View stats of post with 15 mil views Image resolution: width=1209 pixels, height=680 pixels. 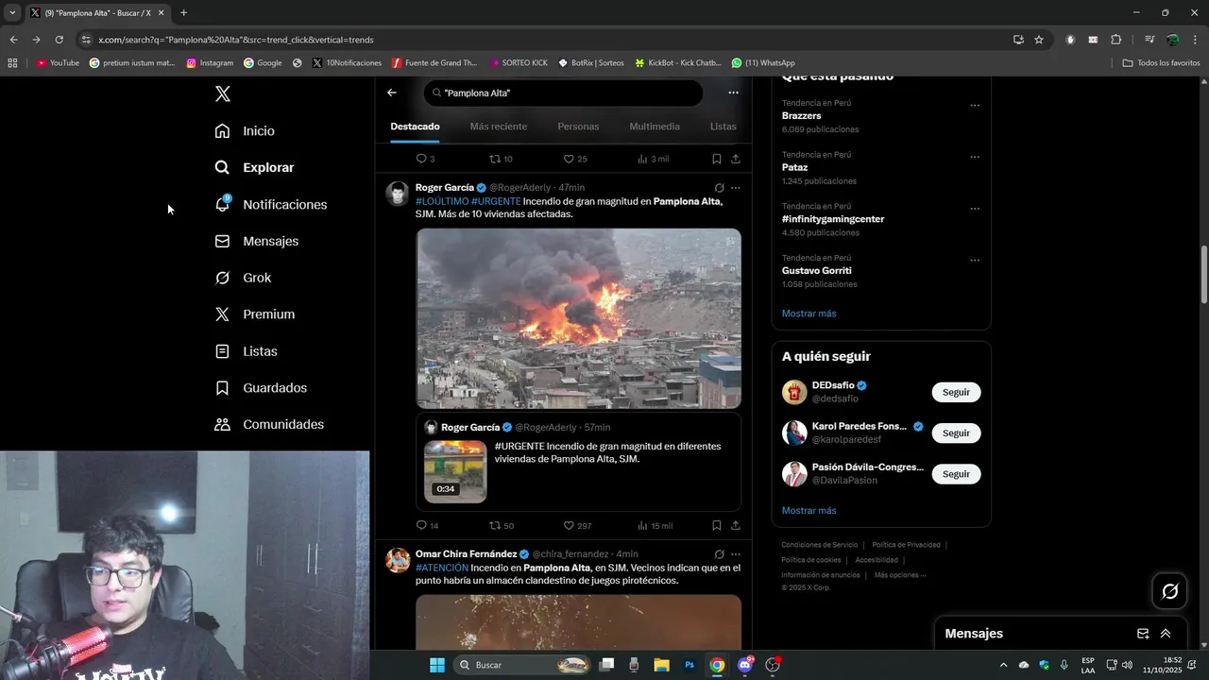(655, 526)
